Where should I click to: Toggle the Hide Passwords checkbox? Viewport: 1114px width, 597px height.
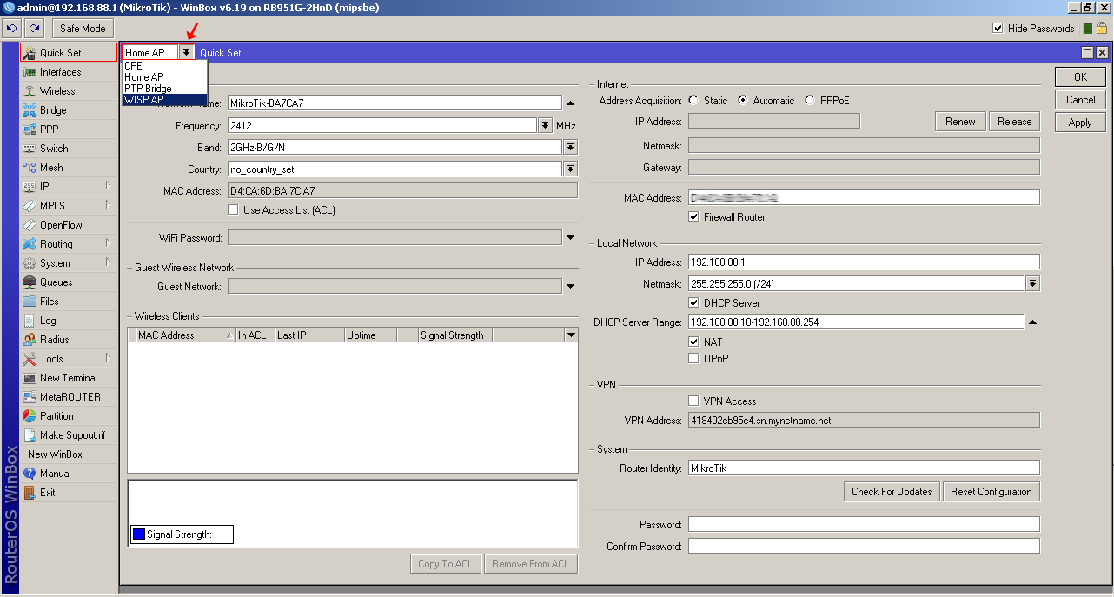(998, 29)
